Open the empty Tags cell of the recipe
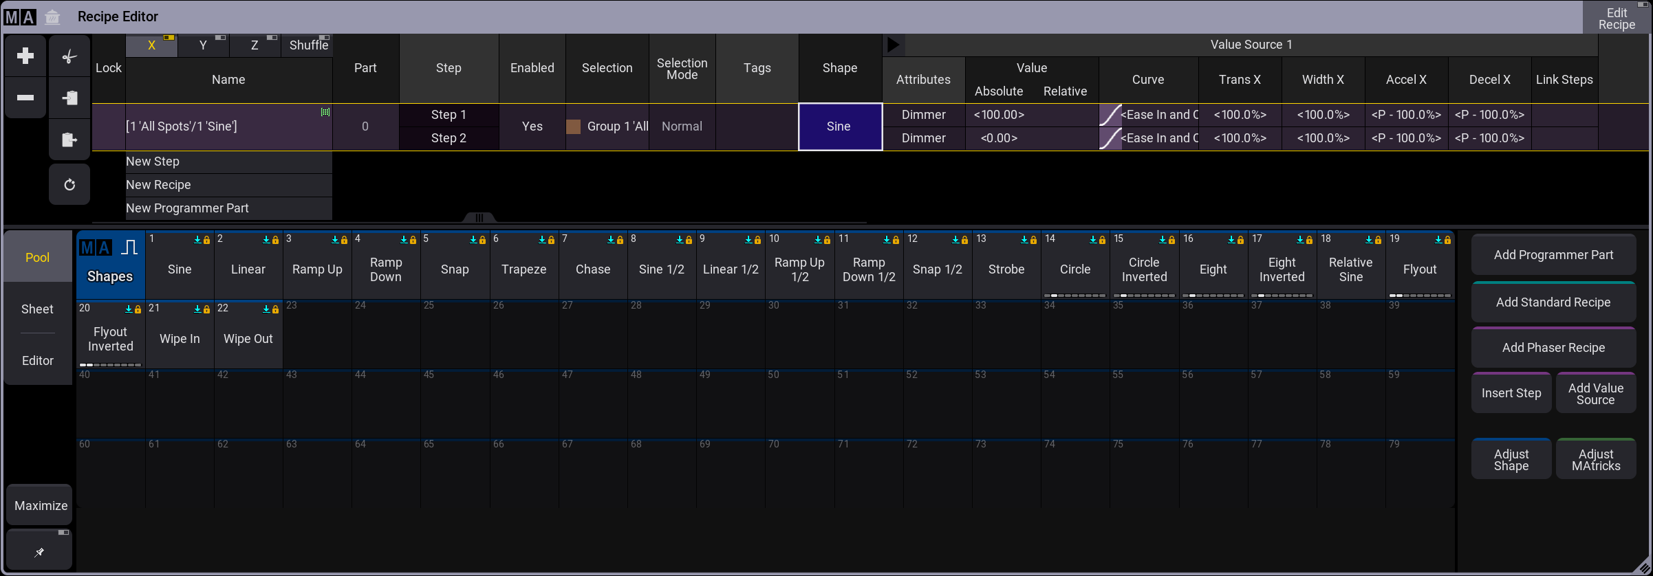 tap(757, 126)
